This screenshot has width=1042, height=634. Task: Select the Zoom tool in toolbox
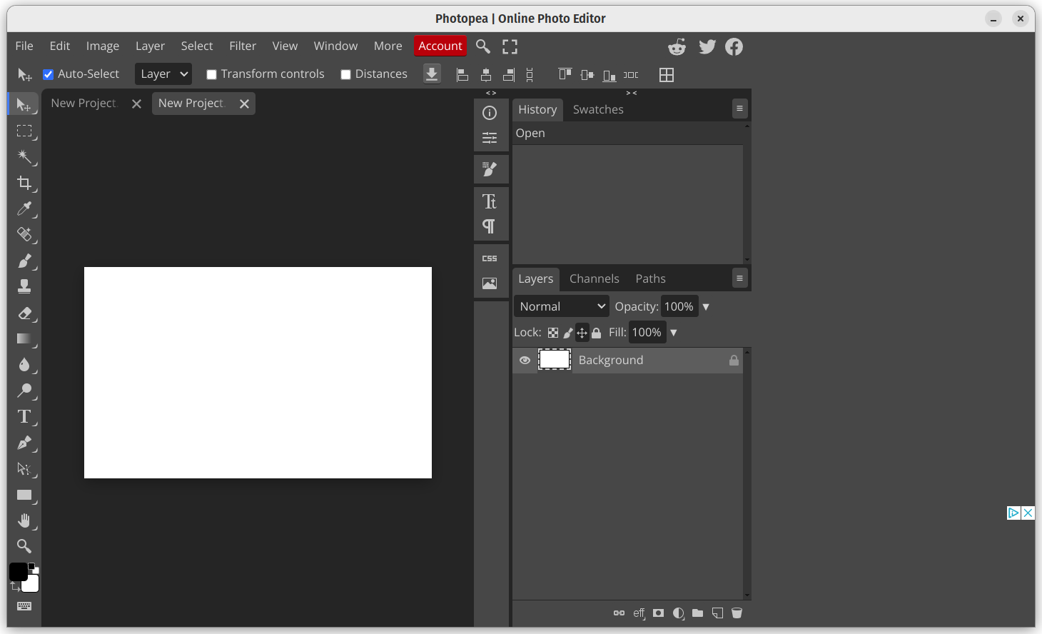tap(24, 547)
